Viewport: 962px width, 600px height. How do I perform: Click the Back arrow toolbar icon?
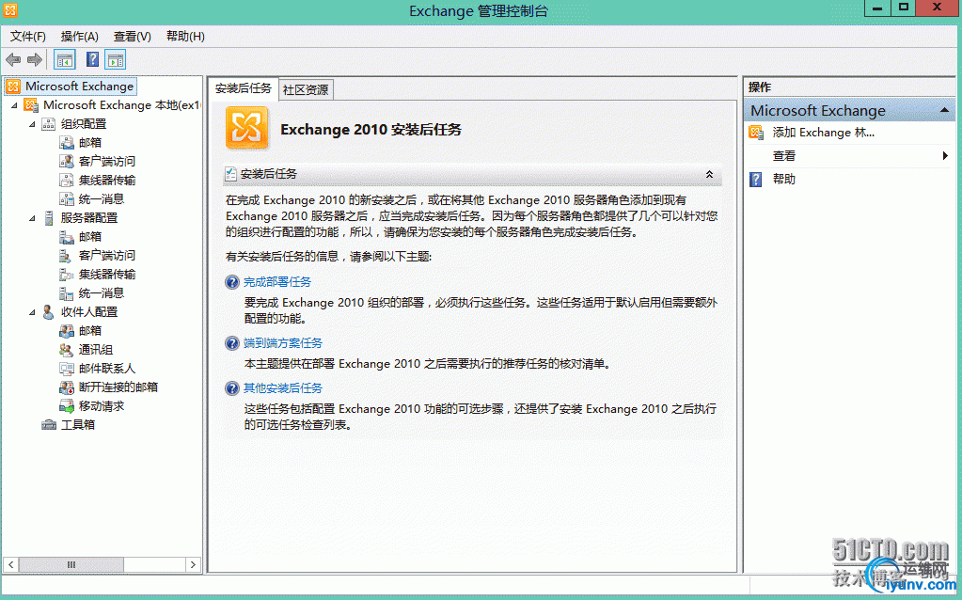click(13, 60)
